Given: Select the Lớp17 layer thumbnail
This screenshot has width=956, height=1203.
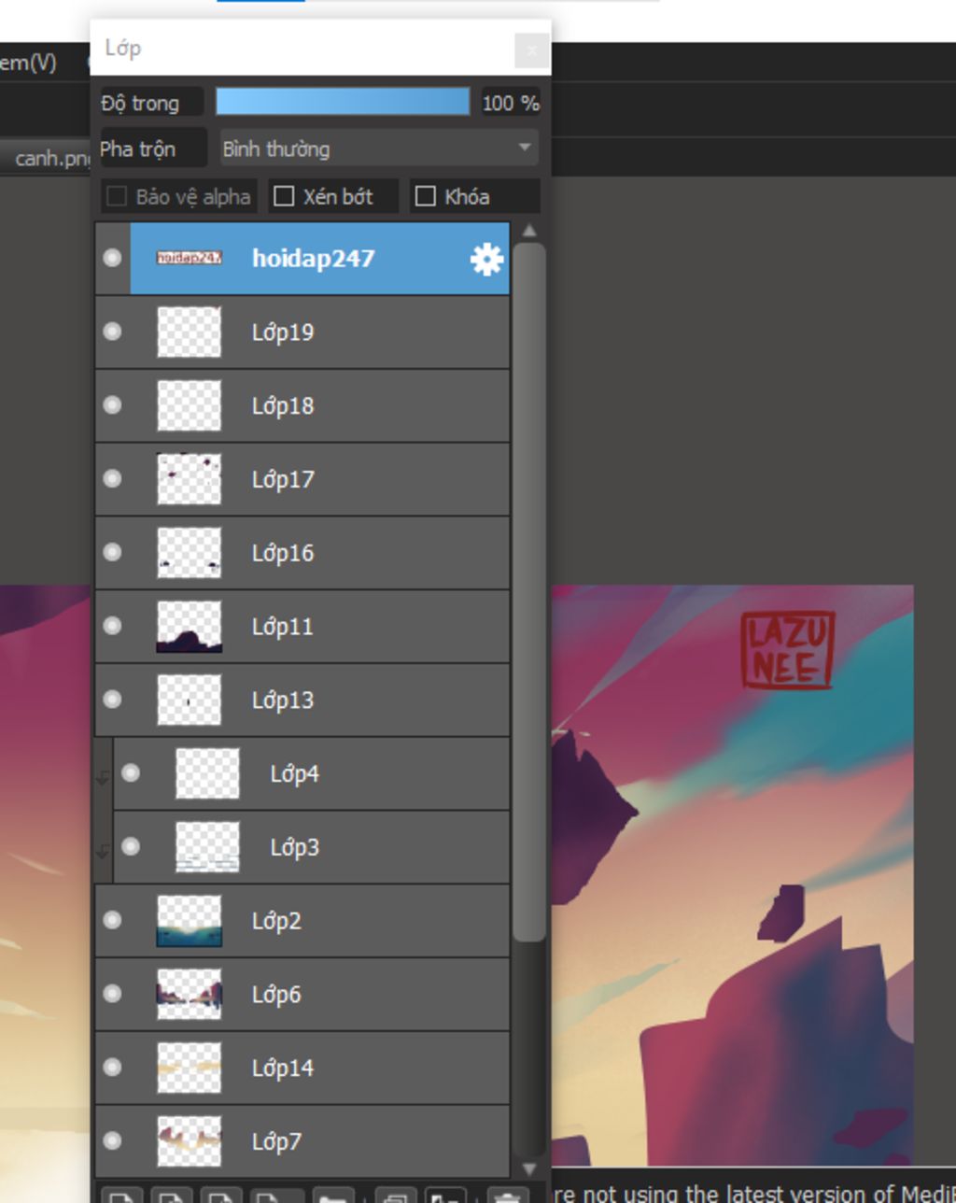Looking at the screenshot, I should (x=190, y=479).
